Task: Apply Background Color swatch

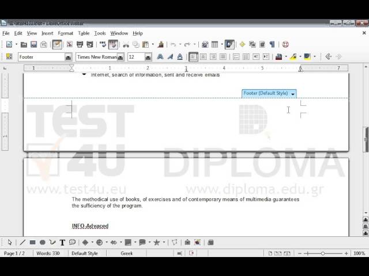Action: pos(307,57)
